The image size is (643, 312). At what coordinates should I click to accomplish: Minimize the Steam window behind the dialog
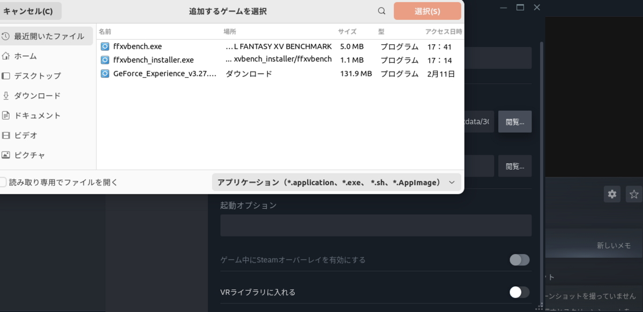click(503, 7)
